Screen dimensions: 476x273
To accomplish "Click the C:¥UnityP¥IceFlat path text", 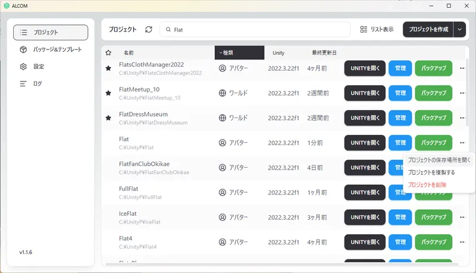I will [140, 222].
